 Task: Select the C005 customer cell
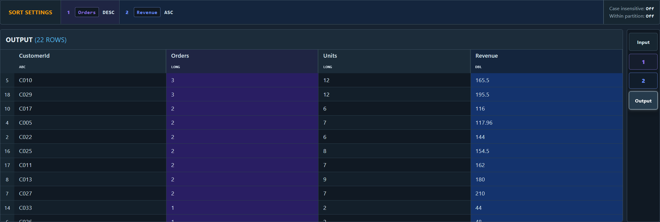[x=90, y=123]
